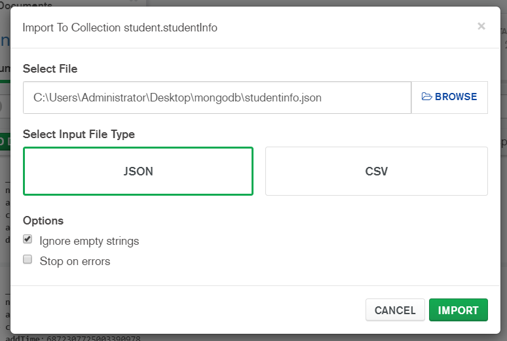Close the Import To Collection dialog
The height and width of the screenshot is (341, 507).
(481, 26)
